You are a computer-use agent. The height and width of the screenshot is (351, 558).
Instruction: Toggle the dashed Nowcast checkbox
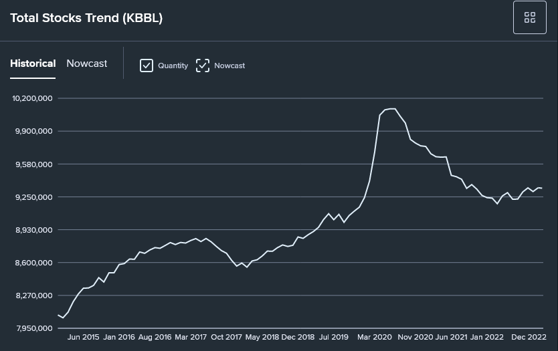[x=203, y=66]
